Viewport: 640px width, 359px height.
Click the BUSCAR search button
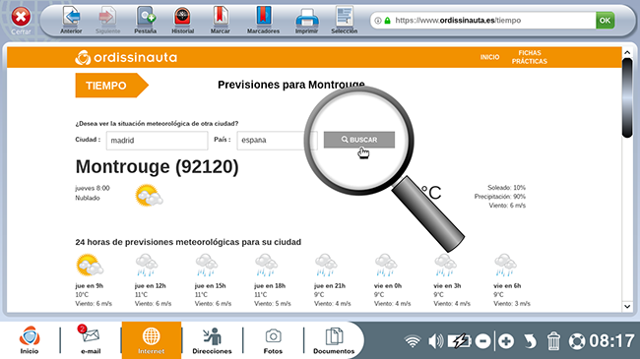[x=359, y=140]
